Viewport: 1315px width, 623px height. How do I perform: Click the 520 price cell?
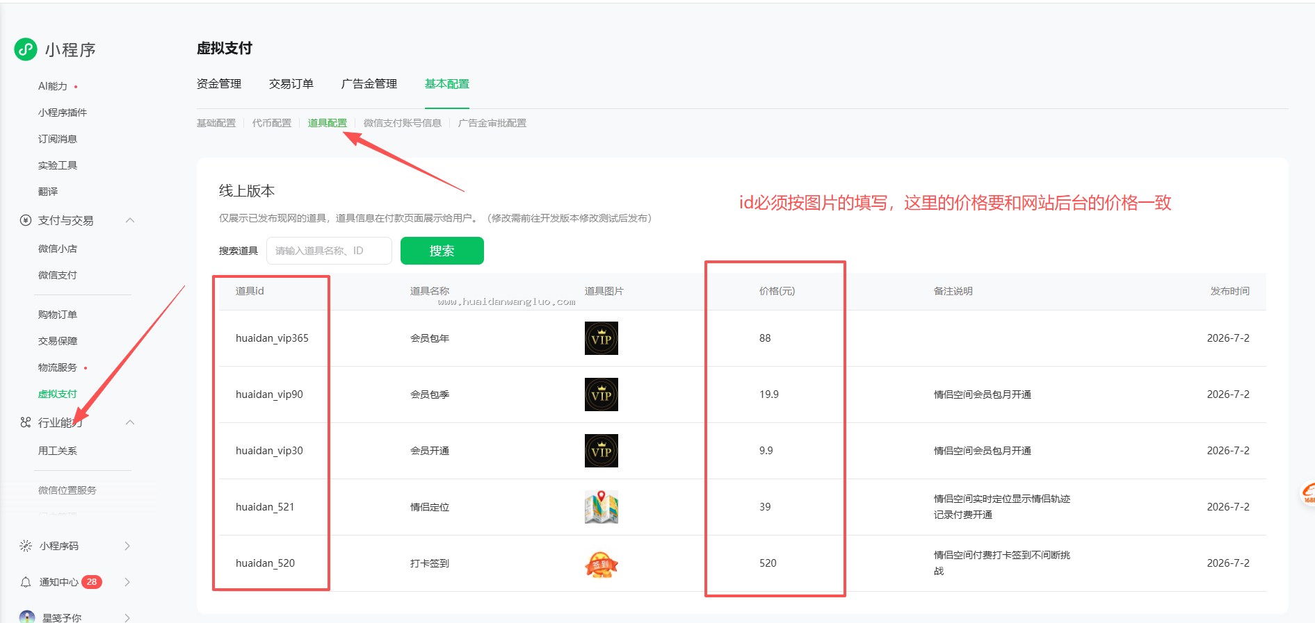[x=768, y=563]
